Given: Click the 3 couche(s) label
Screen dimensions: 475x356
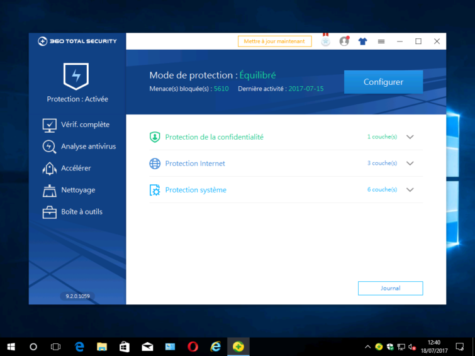Looking at the screenshot, I should pyautogui.click(x=382, y=163).
